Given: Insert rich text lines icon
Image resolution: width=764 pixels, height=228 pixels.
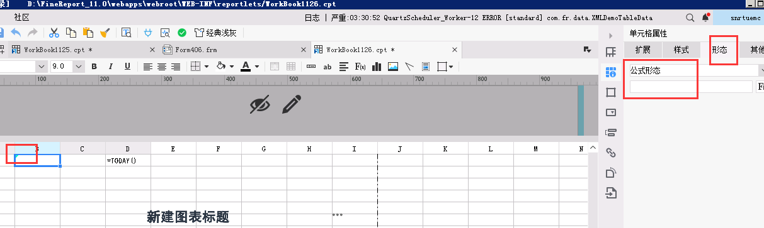Looking at the screenshot, I should point(345,66).
